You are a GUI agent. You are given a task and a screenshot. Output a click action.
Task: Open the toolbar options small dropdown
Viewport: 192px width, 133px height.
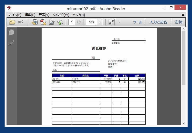pyautogui.click(x=119, y=22)
